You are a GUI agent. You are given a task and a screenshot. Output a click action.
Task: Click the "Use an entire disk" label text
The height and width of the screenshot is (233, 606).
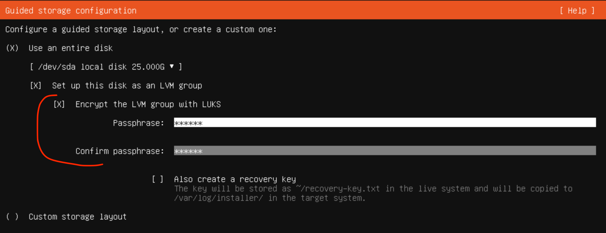point(70,48)
